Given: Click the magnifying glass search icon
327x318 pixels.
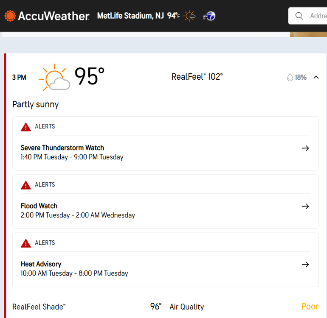Looking at the screenshot, I should tap(299, 16).
